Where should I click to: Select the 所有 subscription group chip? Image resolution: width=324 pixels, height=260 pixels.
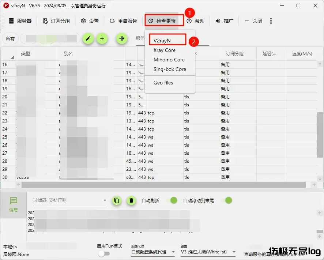pyautogui.click(x=10, y=39)
